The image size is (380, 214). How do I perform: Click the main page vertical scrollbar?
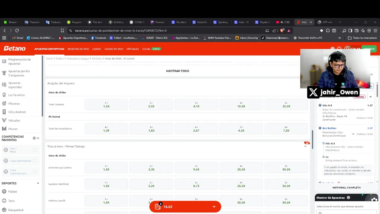[312, 140]
